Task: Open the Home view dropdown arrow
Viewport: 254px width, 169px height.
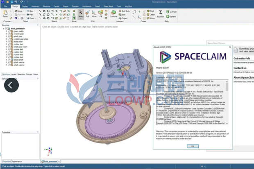Action: (24, 11)
